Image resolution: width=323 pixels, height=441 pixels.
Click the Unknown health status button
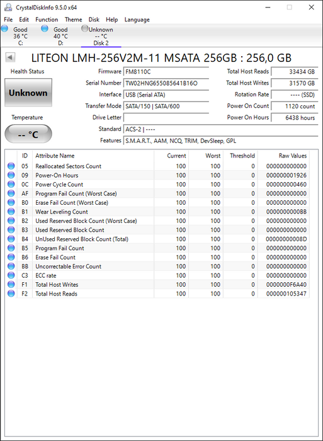[x=28, y=93]
